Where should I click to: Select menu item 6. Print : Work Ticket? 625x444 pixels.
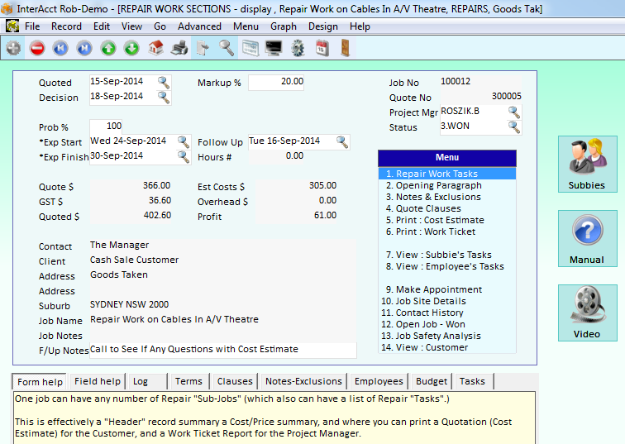point(446,232)
